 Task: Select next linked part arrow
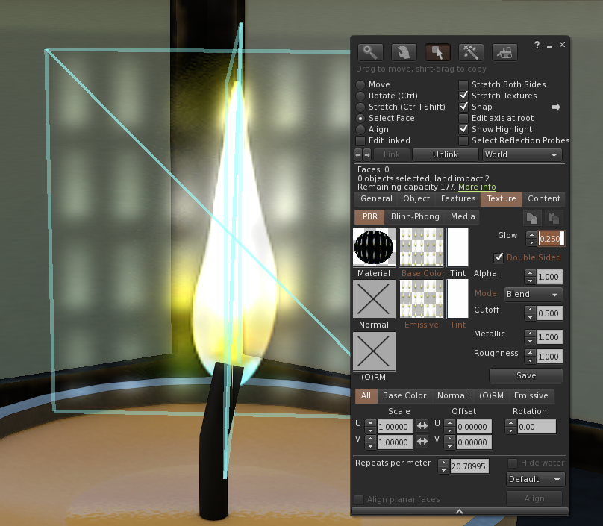click(367, 155)
